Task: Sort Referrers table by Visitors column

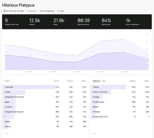Action: (133, 81)
